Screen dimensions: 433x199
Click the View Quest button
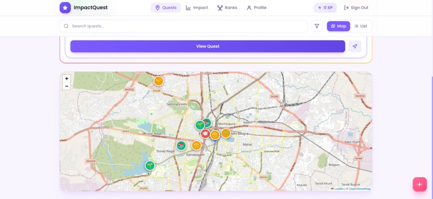click(x=208, y=46)
